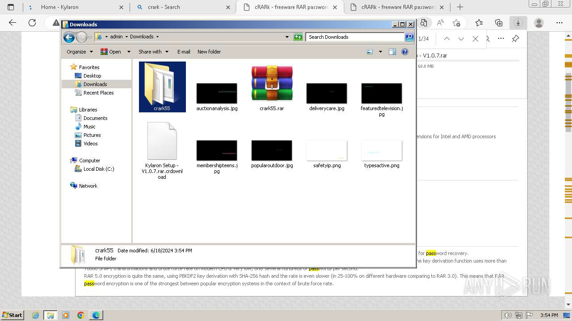
Task: Click the Explorer Forward arrow button
Action: (81, 37)
